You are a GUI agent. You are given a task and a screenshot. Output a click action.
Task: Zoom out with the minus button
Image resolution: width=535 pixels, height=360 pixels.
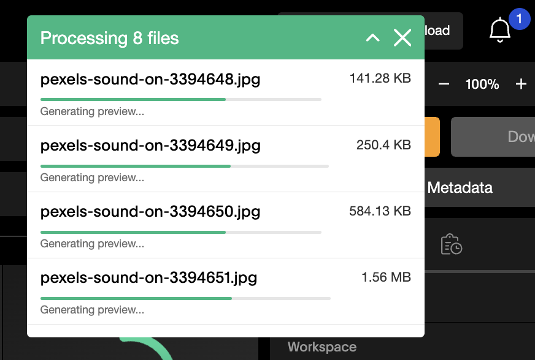coord(444,84)
